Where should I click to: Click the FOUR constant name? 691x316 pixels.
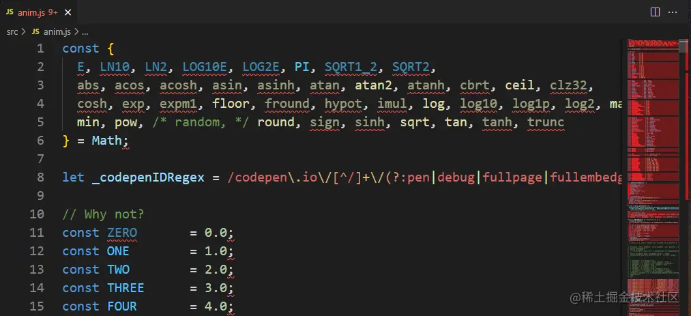(122, 306)
